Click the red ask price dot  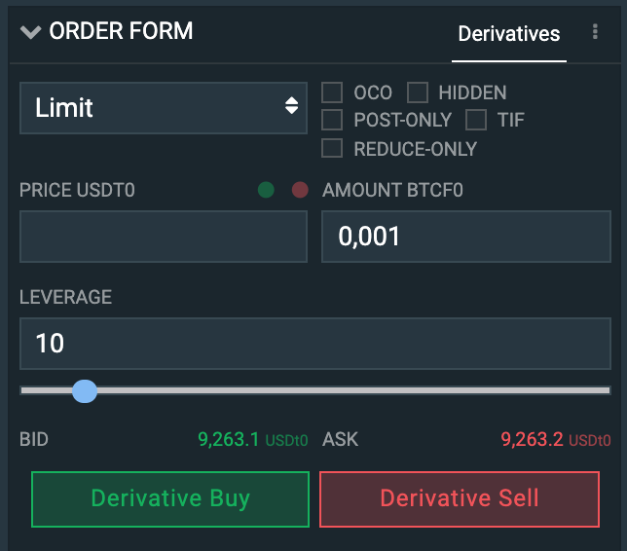coord(300,190)
